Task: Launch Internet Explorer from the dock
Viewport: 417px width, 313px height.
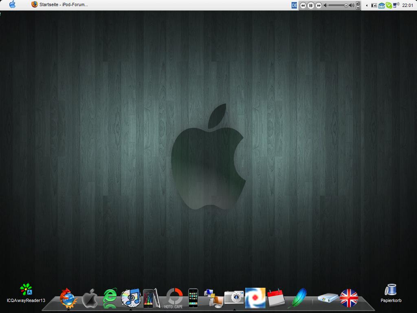Action: (x=110, y=298)
